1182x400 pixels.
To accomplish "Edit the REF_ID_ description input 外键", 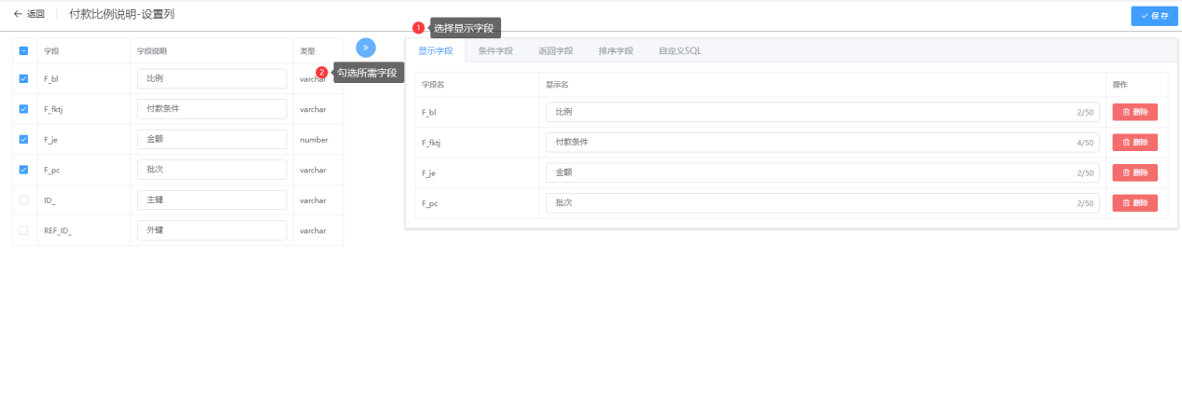I will tap(212, 230).
